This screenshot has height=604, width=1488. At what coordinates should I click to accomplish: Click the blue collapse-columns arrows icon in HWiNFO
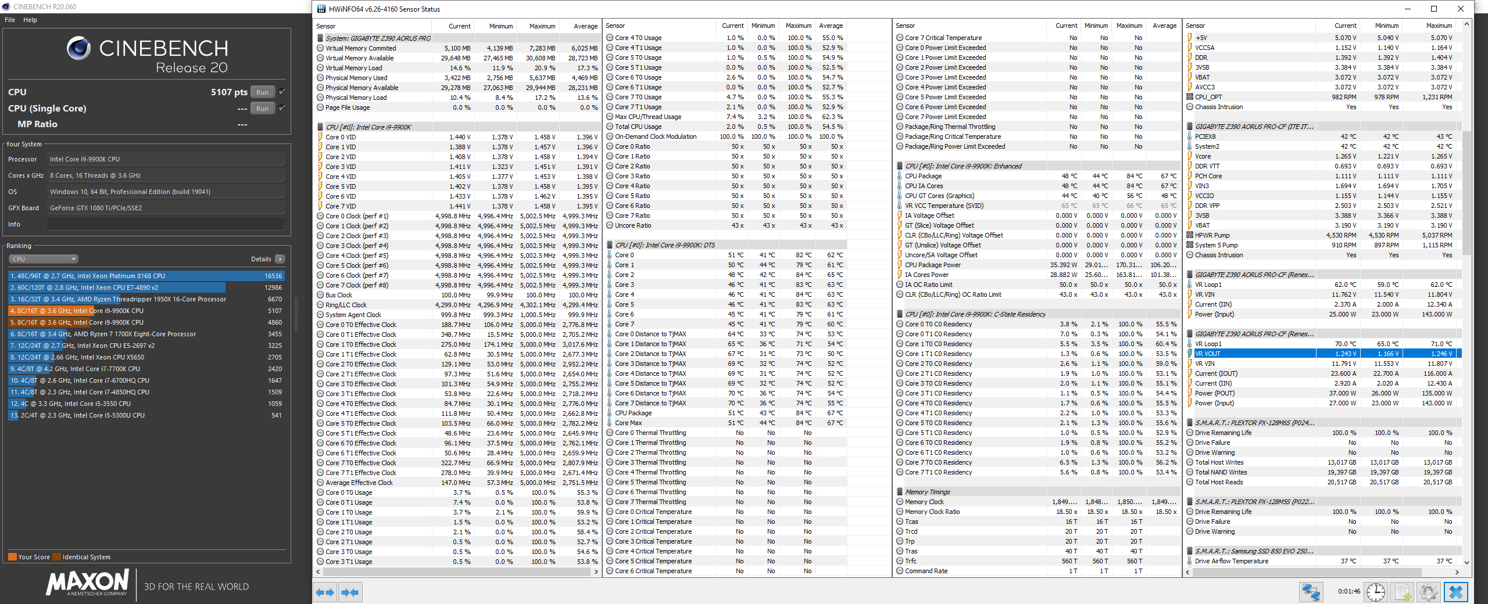[350, 592]
